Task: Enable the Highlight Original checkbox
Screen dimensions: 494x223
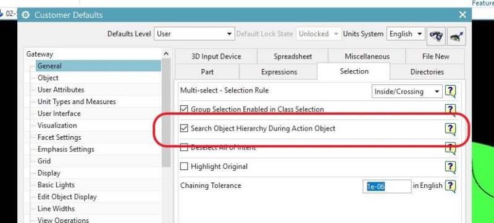Action: [183, 166]
